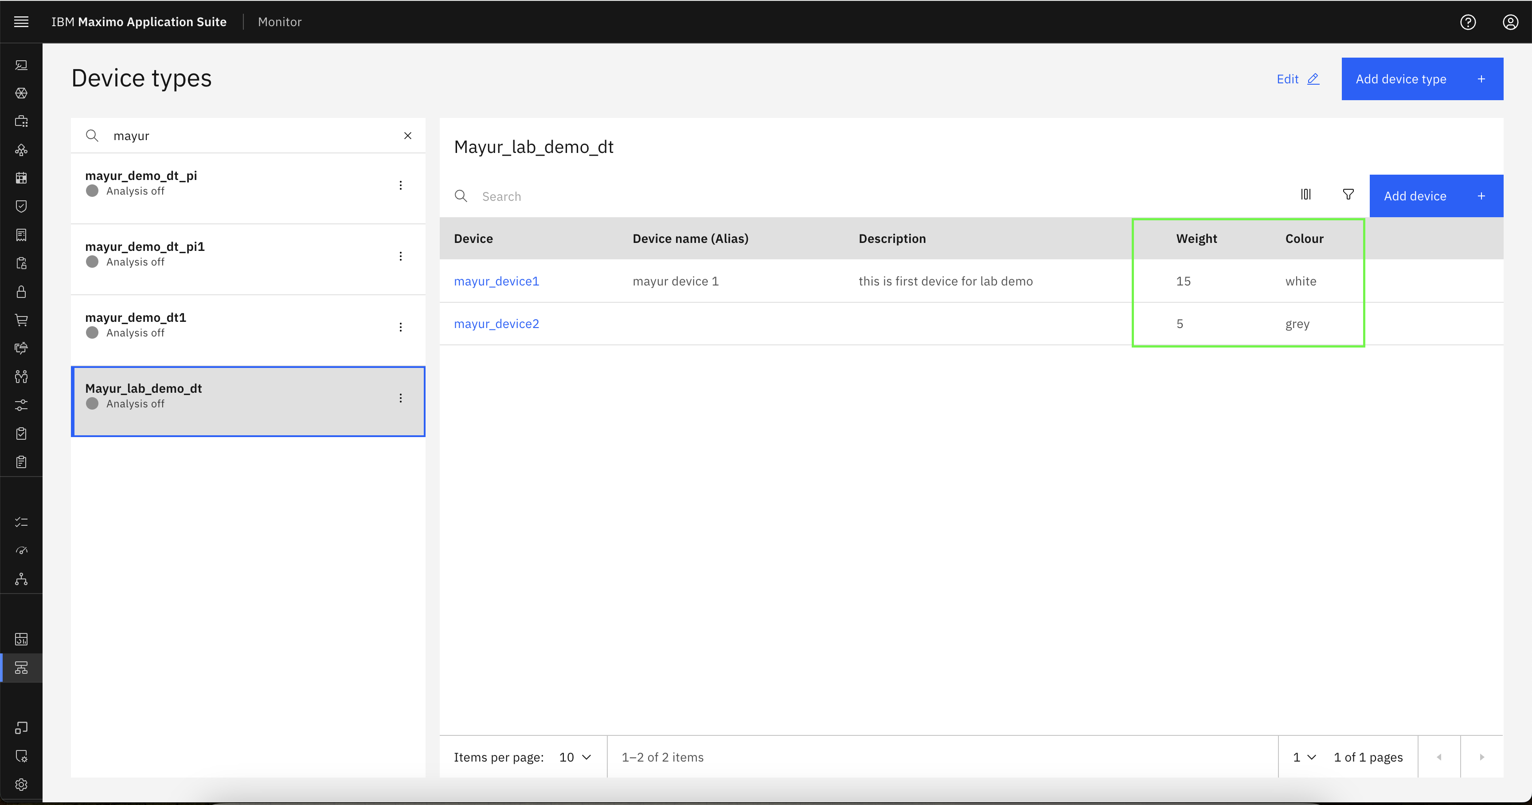Click the rule with gear sidebar icon
This screenshot has width=1532, height=805.
(21, 756)
